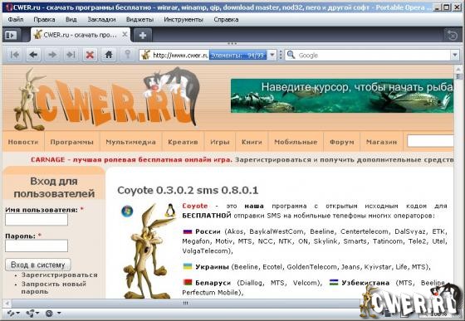The image size is (465, 321).
Task: Stop page loading with red X
Action: click(90, 55)
